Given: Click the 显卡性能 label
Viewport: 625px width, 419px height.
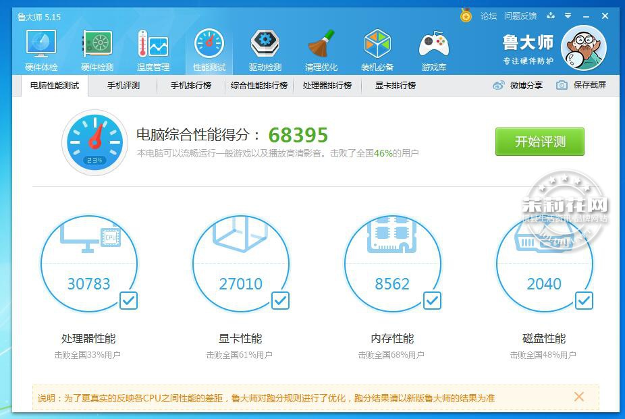Looking at the screenshot, I should [240, 339].
